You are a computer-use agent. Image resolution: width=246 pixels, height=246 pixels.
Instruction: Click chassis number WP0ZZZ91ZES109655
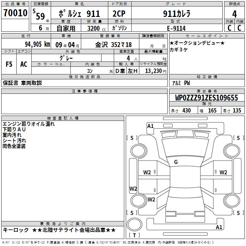tap(206, 98)
